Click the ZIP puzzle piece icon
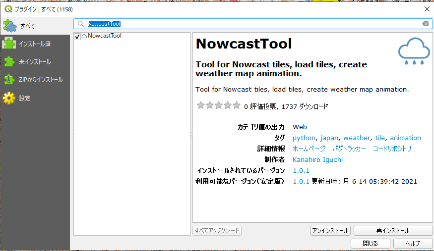The height and width of the screenshot is (251, 434). click(9, 80)
